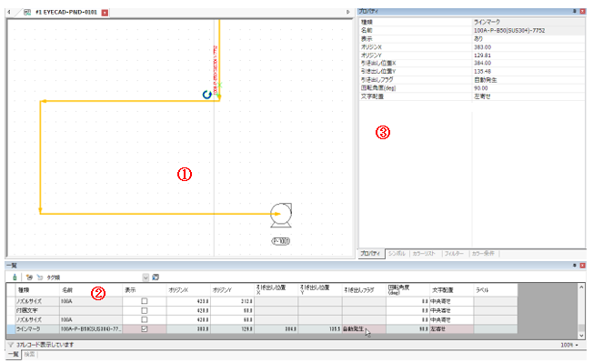Screen dimensions: 593x363
Task: Click the first folder icon in list toolbar
Action: pyautogui.click(x=29, y=277)
